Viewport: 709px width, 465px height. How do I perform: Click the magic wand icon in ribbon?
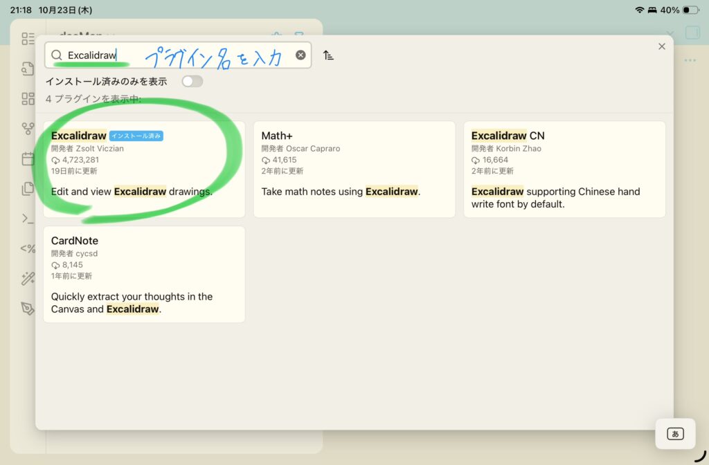pyautogui.click(x=28, y=278)
